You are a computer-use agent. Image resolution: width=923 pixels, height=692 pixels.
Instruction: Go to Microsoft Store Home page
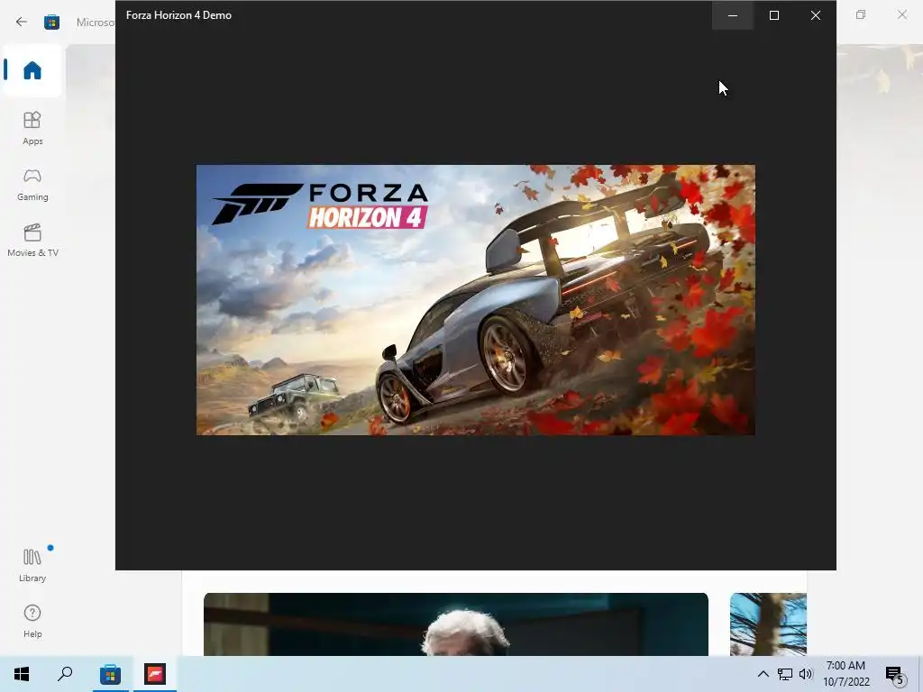(32, 70)
